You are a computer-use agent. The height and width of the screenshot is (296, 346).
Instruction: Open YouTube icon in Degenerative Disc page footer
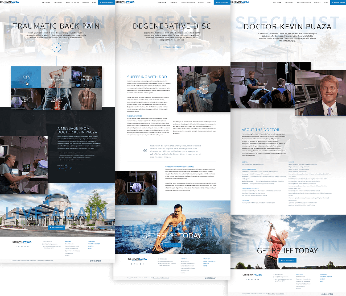tap(141, 264)
